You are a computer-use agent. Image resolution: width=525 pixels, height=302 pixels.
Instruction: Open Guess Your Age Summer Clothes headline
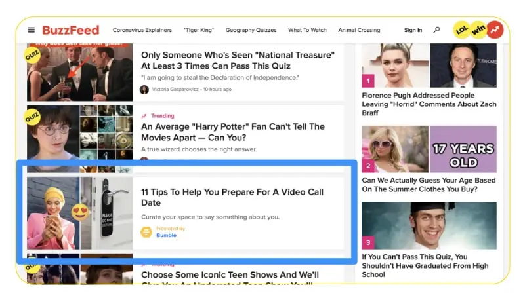click(429, 185)
